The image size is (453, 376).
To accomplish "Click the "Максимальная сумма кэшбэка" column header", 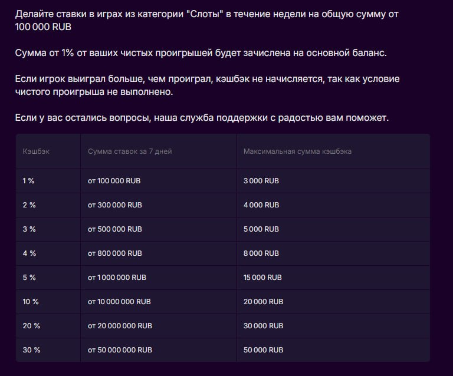I will (x=297, y=151).
